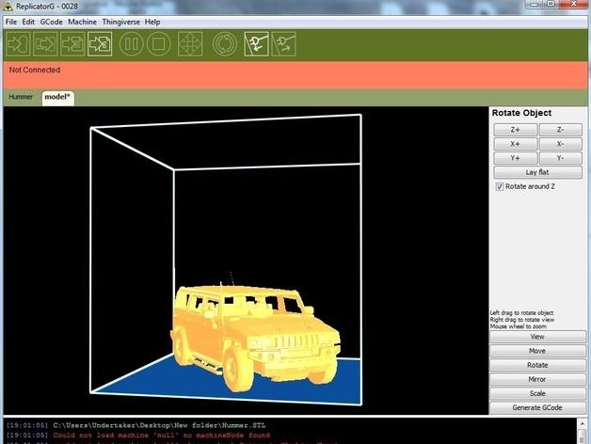Open the Scale panel button

(537, 393)
